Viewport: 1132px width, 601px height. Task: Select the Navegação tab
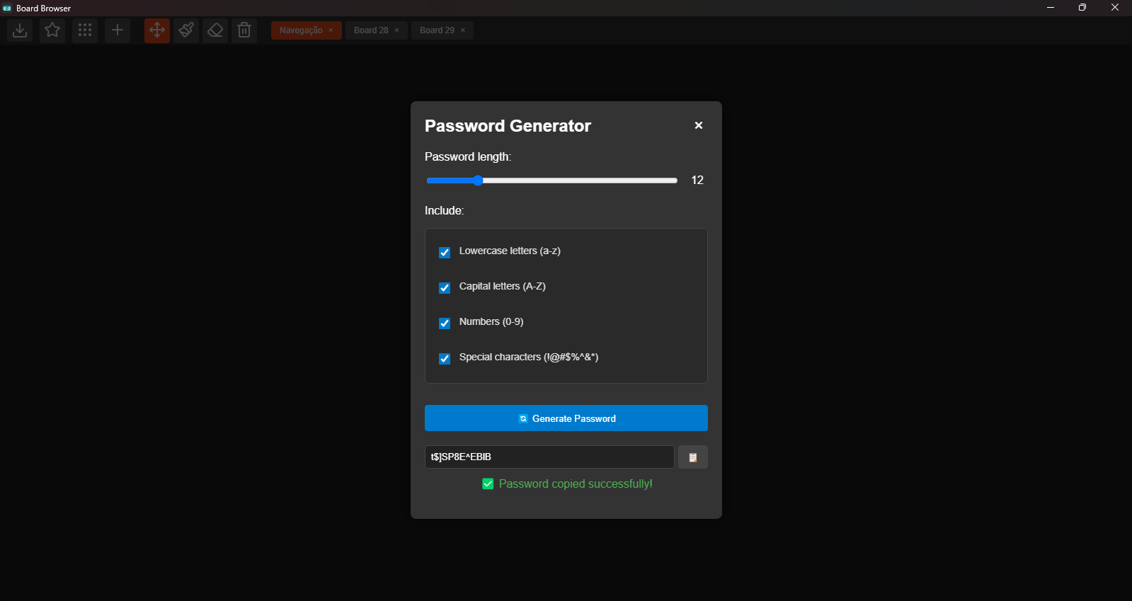[x=301, y=30]
